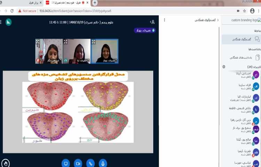View the Not secure site warning
This screenshot has height=167, width=261.
[27, 11]
